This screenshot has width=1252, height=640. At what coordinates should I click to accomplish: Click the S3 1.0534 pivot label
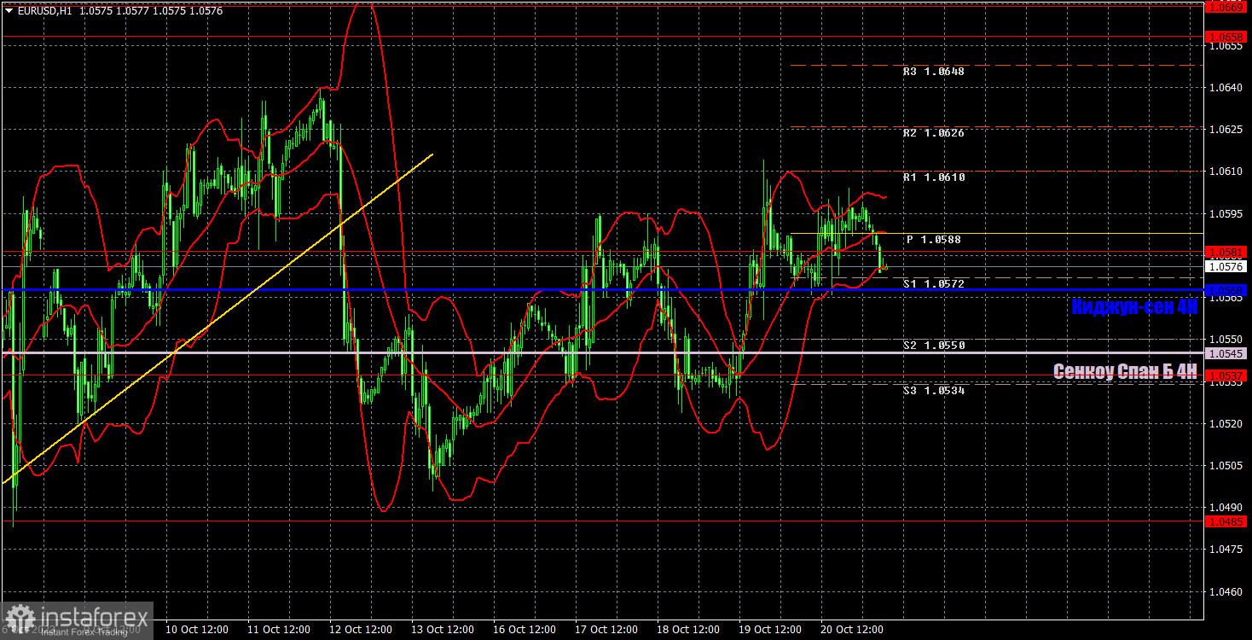934,390
